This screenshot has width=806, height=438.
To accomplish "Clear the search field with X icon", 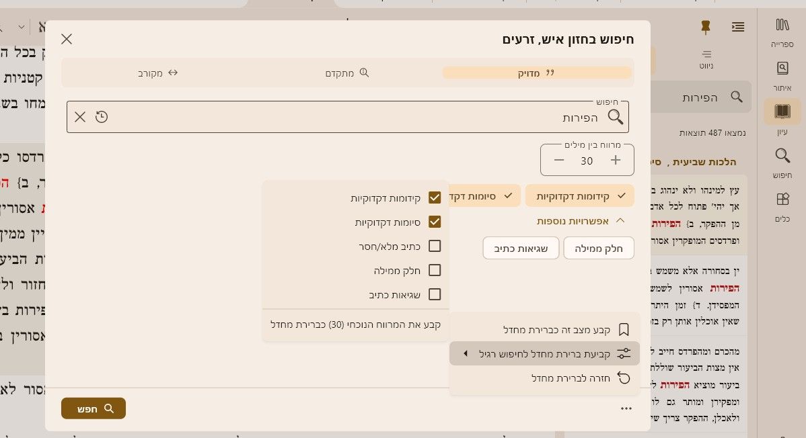I will tap(79, 117).
